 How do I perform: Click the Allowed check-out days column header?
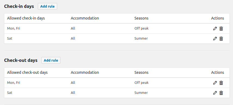pos(27,72)
